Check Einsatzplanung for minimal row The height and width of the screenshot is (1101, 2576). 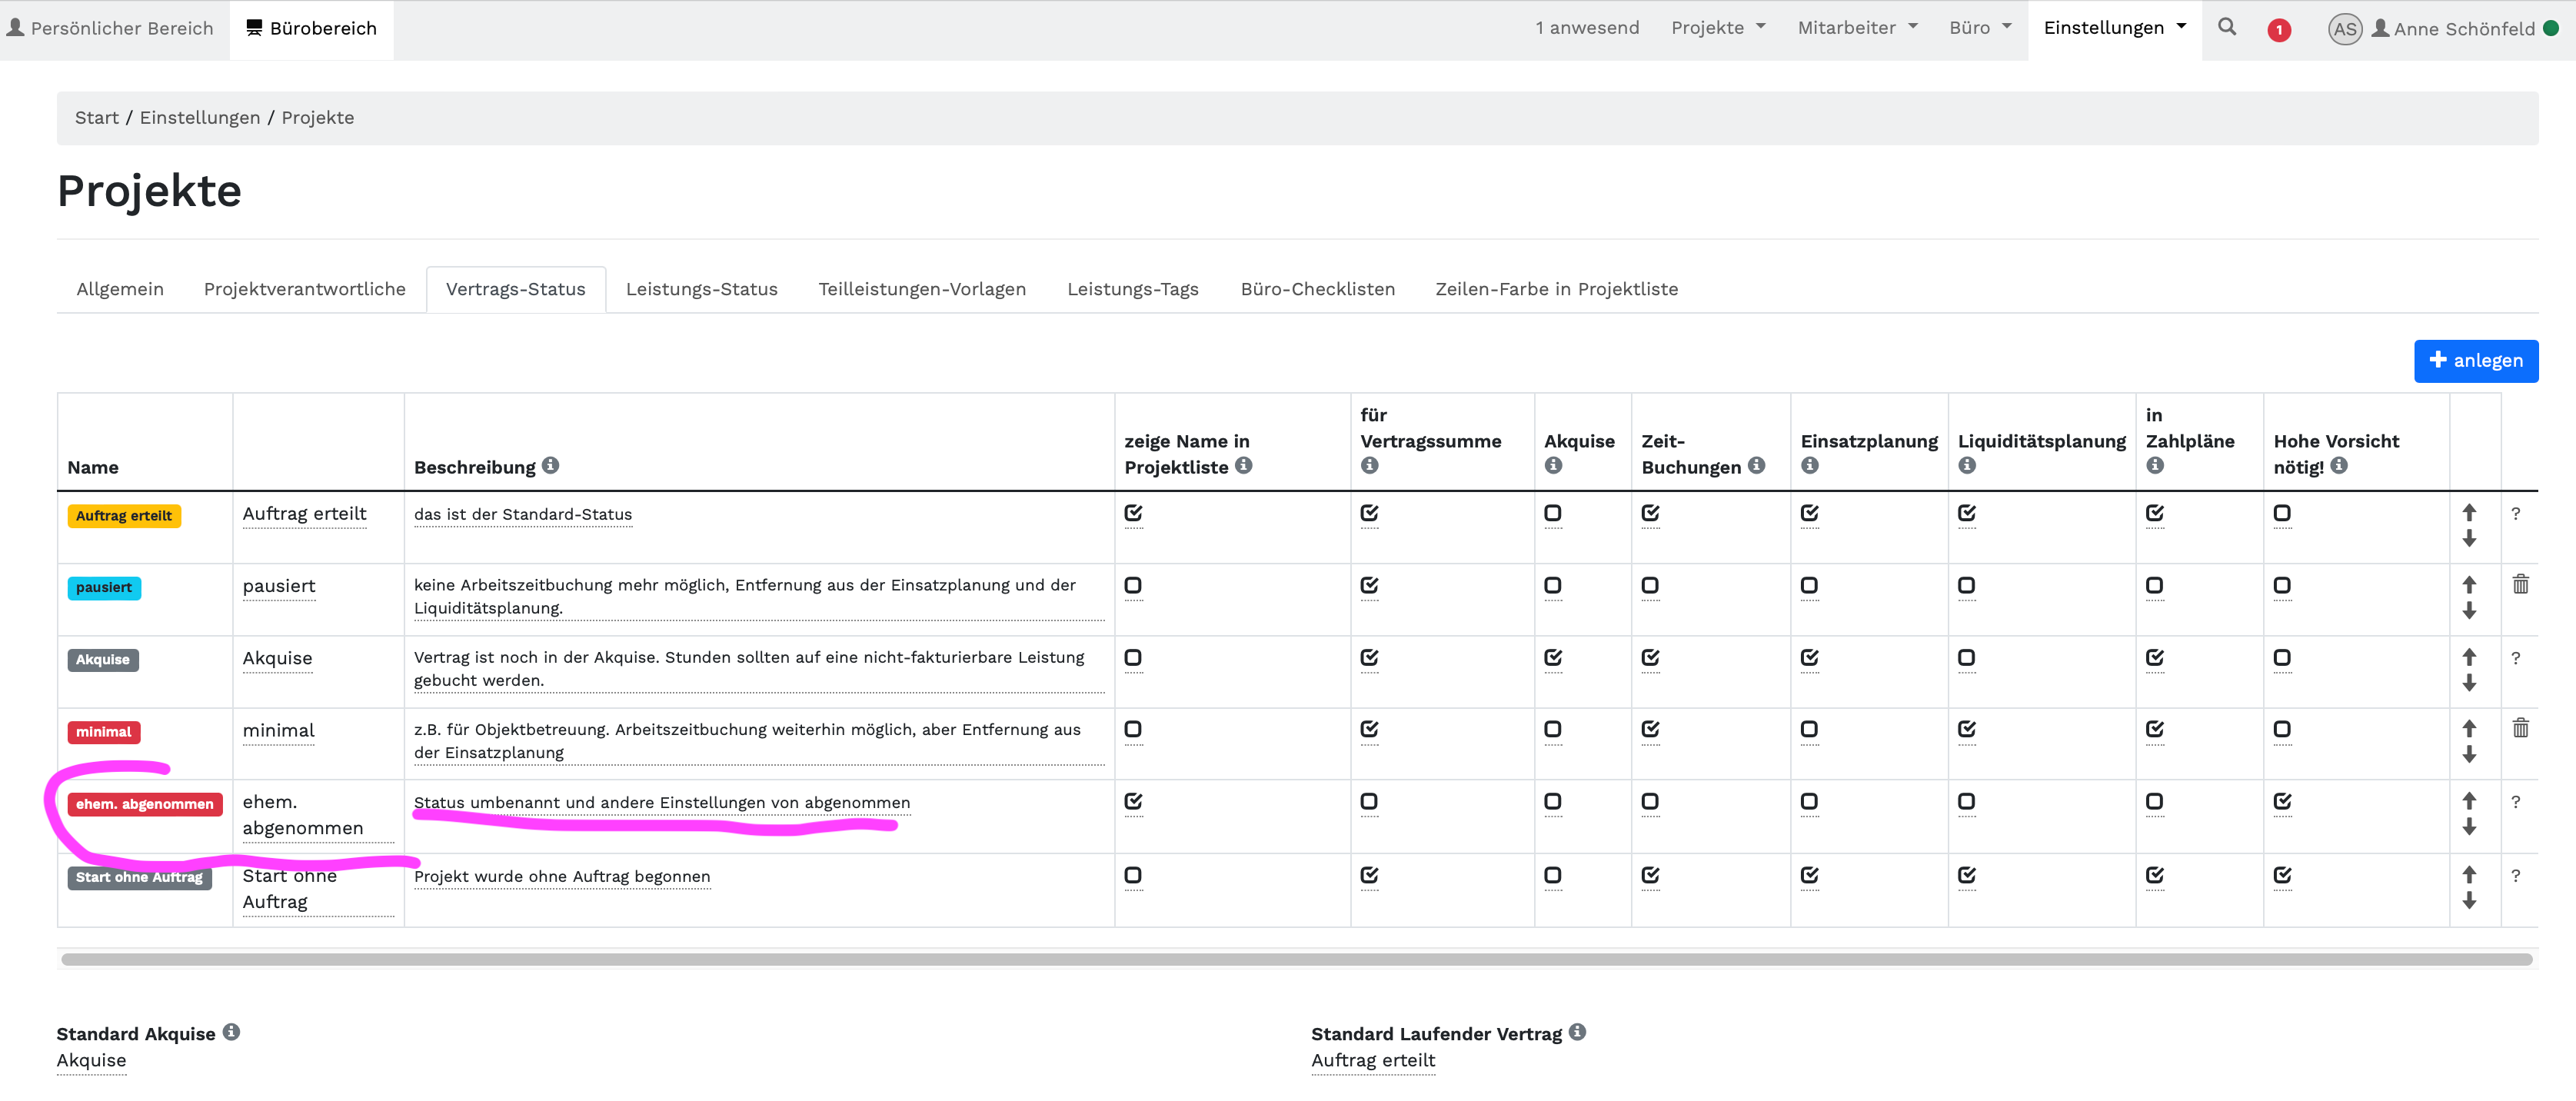click(1809, 729)
